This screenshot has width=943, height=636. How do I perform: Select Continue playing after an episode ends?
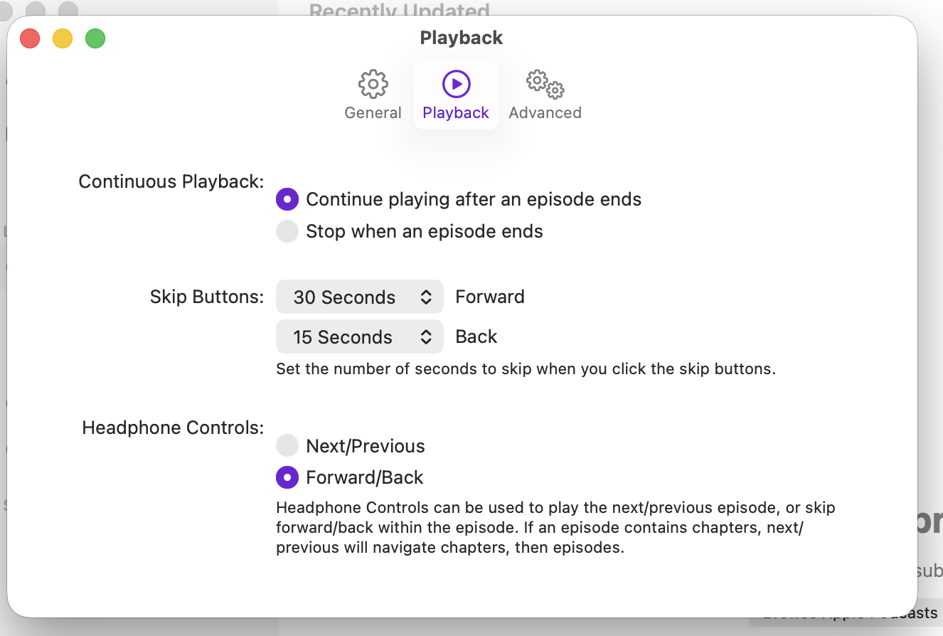pyautogui.click(x=287, y=199)
